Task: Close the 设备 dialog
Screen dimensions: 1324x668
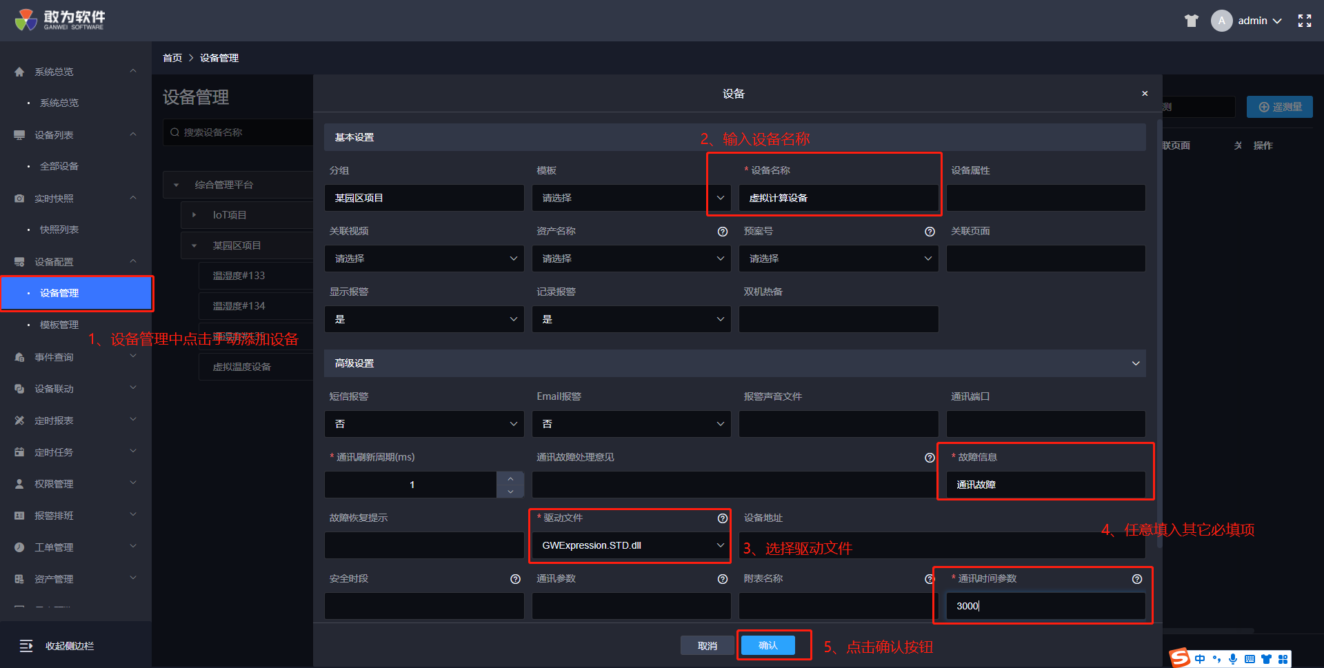Action: [x=1145, y=94]
